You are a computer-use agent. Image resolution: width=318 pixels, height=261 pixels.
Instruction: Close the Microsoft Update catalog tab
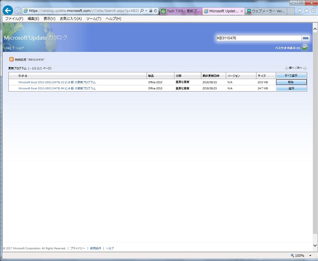242,11
